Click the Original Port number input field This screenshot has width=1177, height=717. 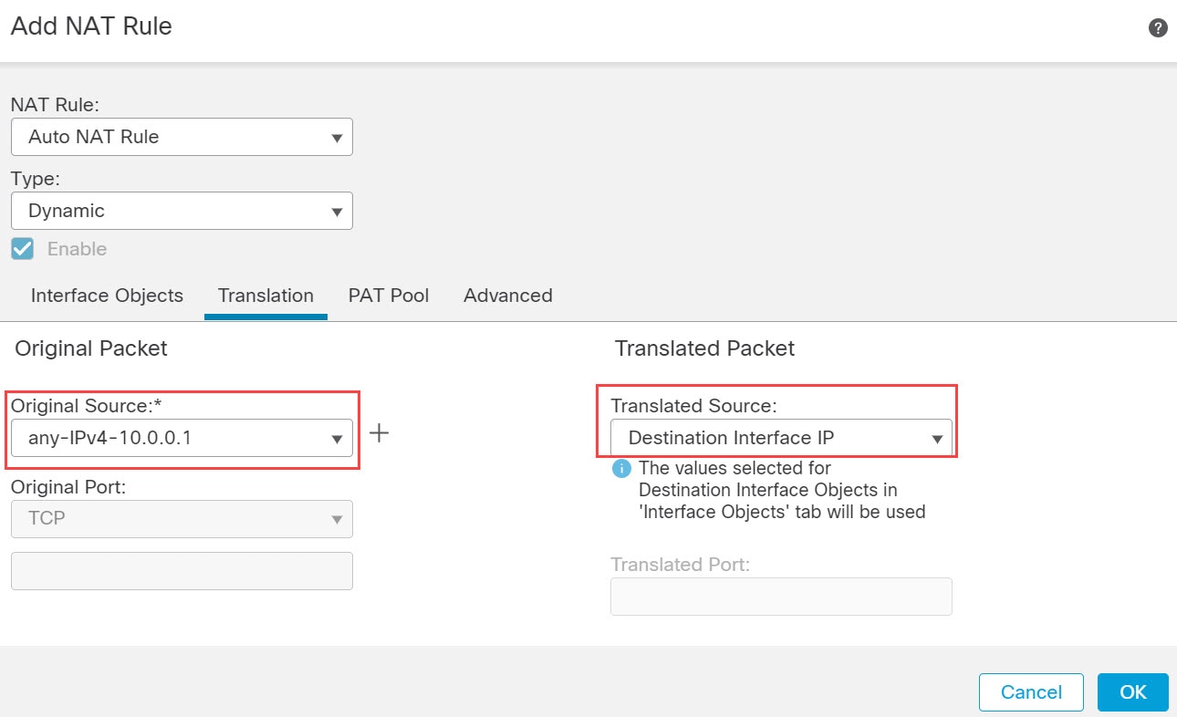pos(182,570)
